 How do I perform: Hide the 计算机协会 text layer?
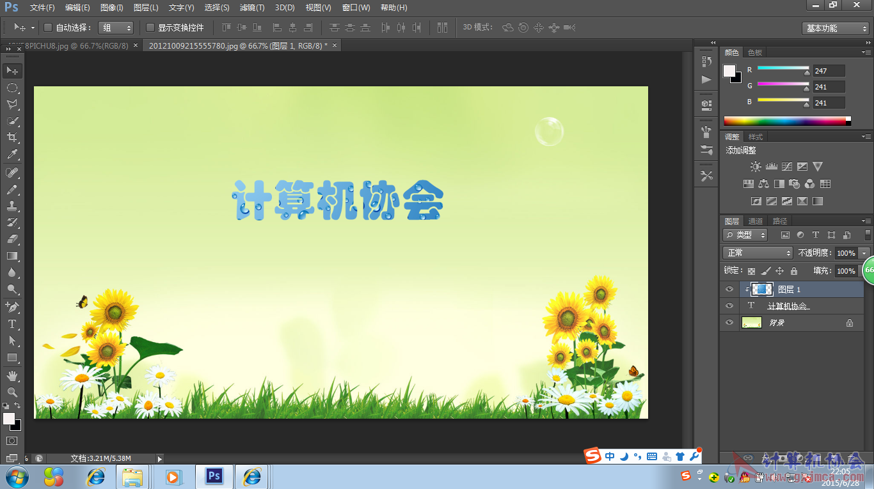[x=729, y=306]
